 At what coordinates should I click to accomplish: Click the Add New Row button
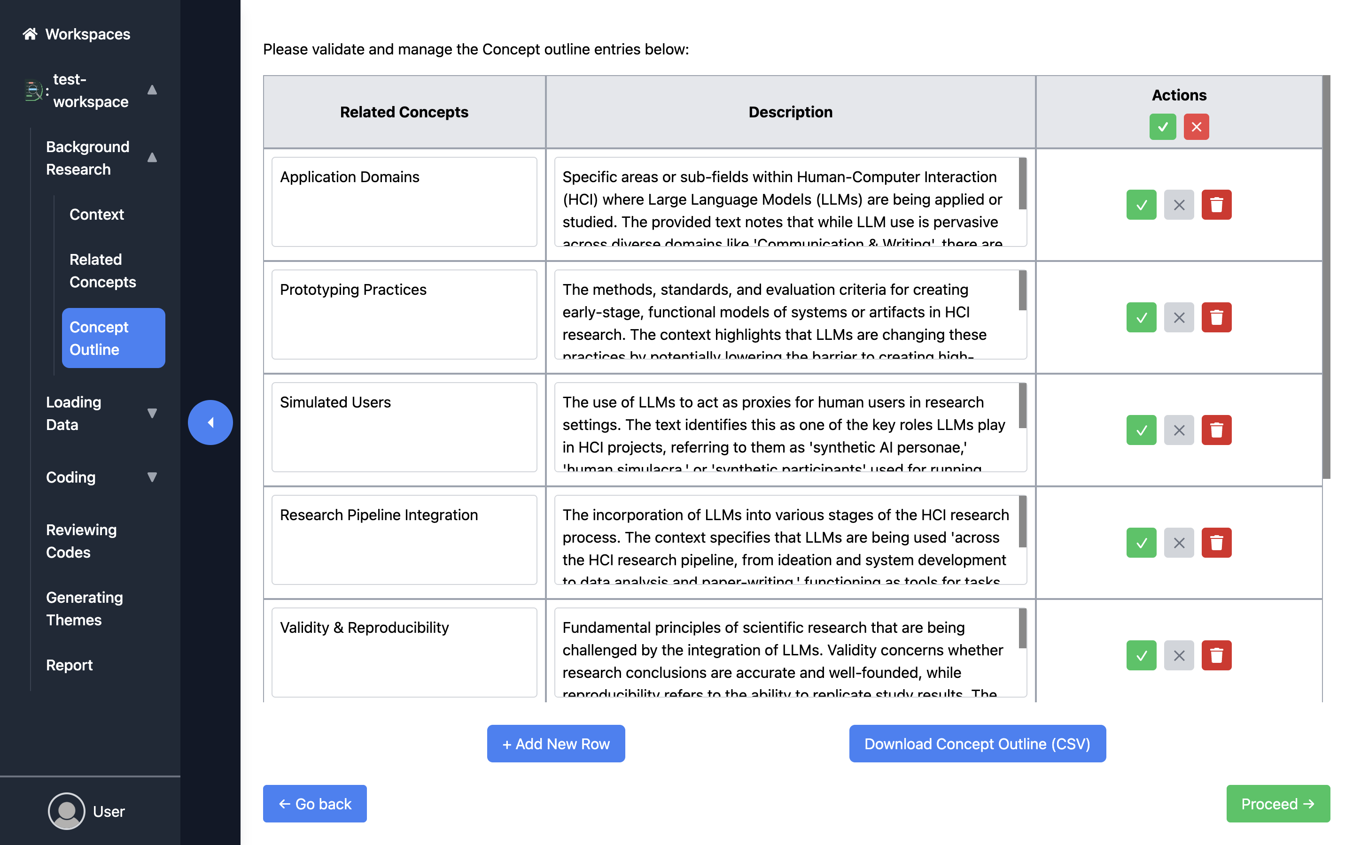point(556,743)
